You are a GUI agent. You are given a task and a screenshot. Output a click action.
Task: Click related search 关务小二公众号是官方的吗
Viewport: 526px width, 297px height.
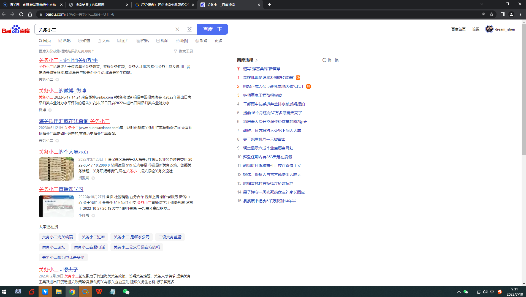137,247
